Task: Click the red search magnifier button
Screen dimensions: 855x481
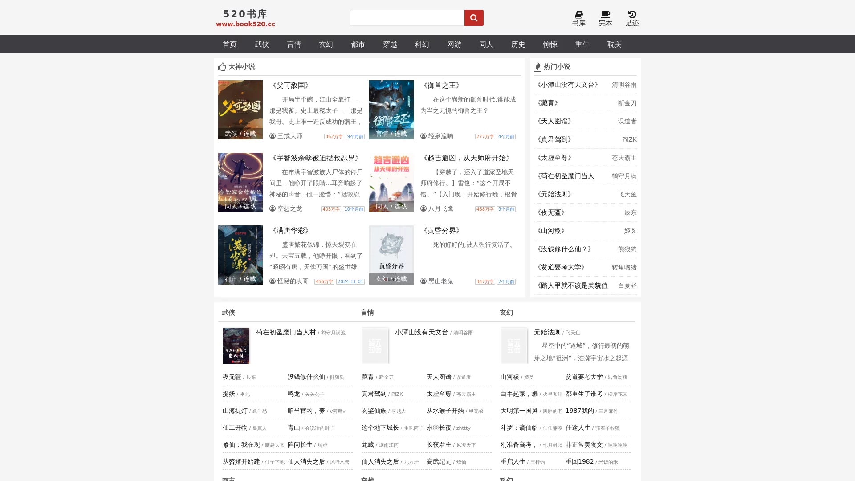Action: [x=474, y=18]
